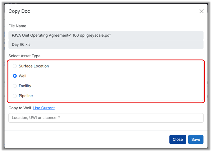Viewport: 212px width, 152px height.
Task: Close the Copy Doc dialog with X icon
Action: 202,11
